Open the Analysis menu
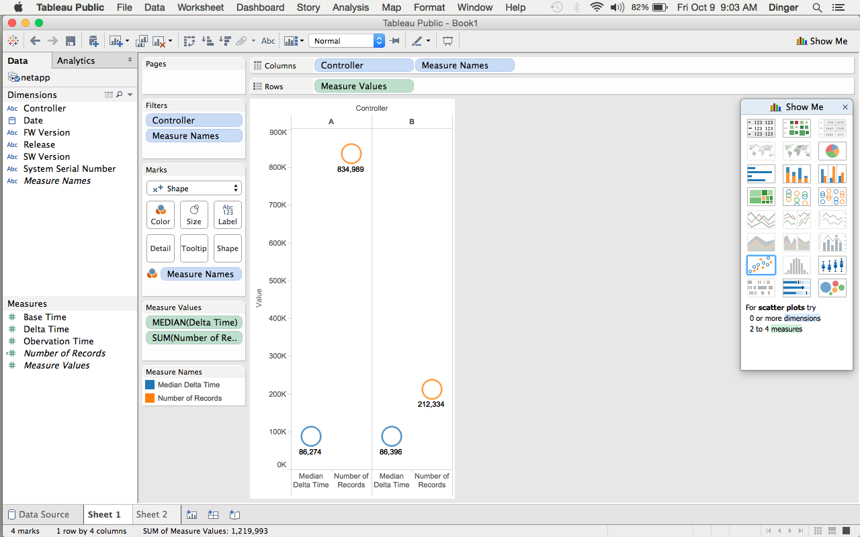860x537 pixels. point(351,7)
